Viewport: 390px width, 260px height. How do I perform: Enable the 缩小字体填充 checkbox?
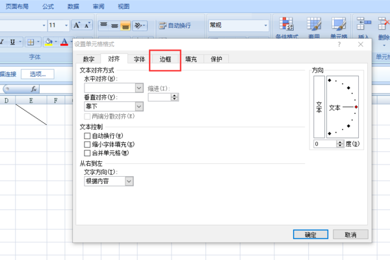click(87, 144)
